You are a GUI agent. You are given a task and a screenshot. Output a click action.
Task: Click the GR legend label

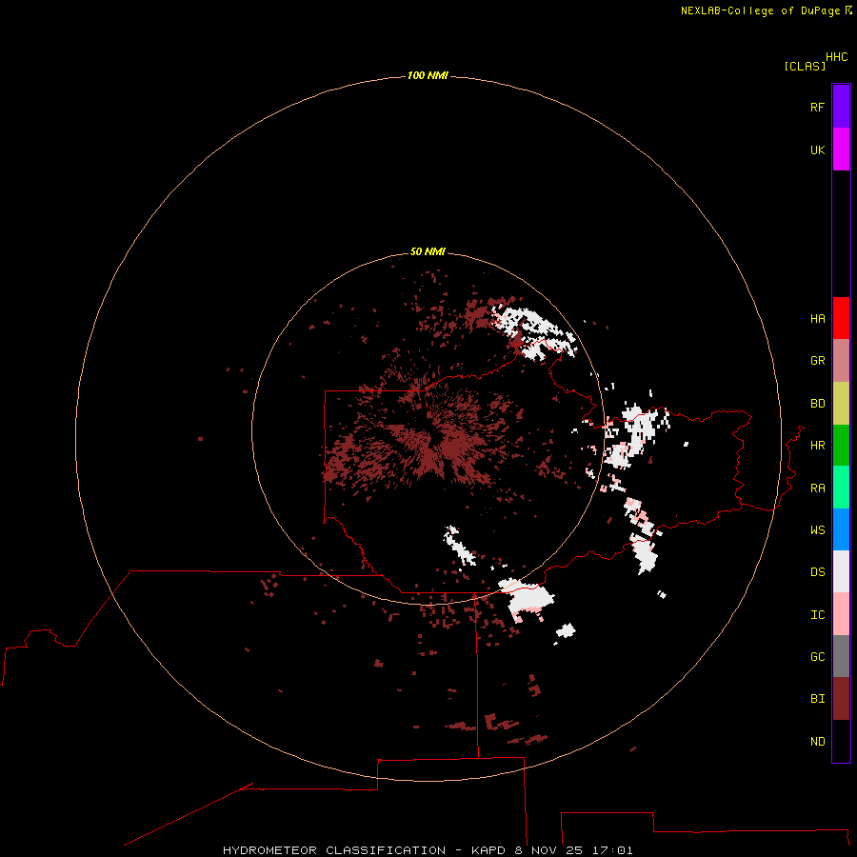point(818,361)
